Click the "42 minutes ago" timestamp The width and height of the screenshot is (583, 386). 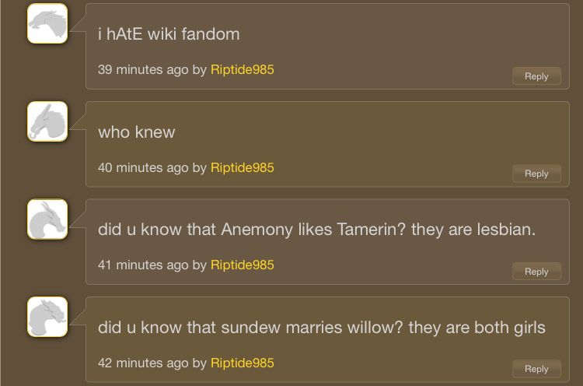click(143, 363)
